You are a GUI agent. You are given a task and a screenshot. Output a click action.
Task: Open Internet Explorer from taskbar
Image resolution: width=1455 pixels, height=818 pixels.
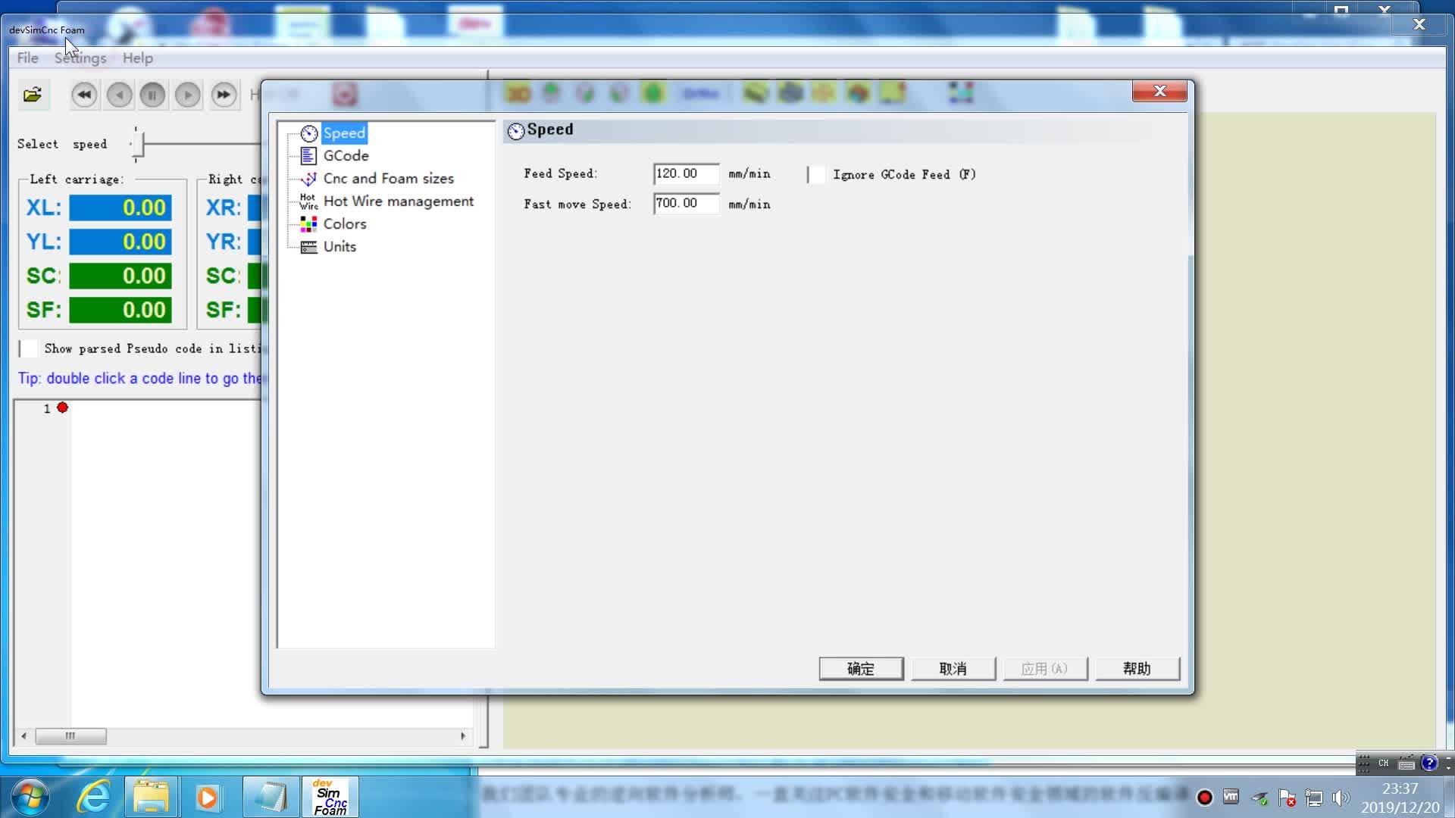[94, 797]
